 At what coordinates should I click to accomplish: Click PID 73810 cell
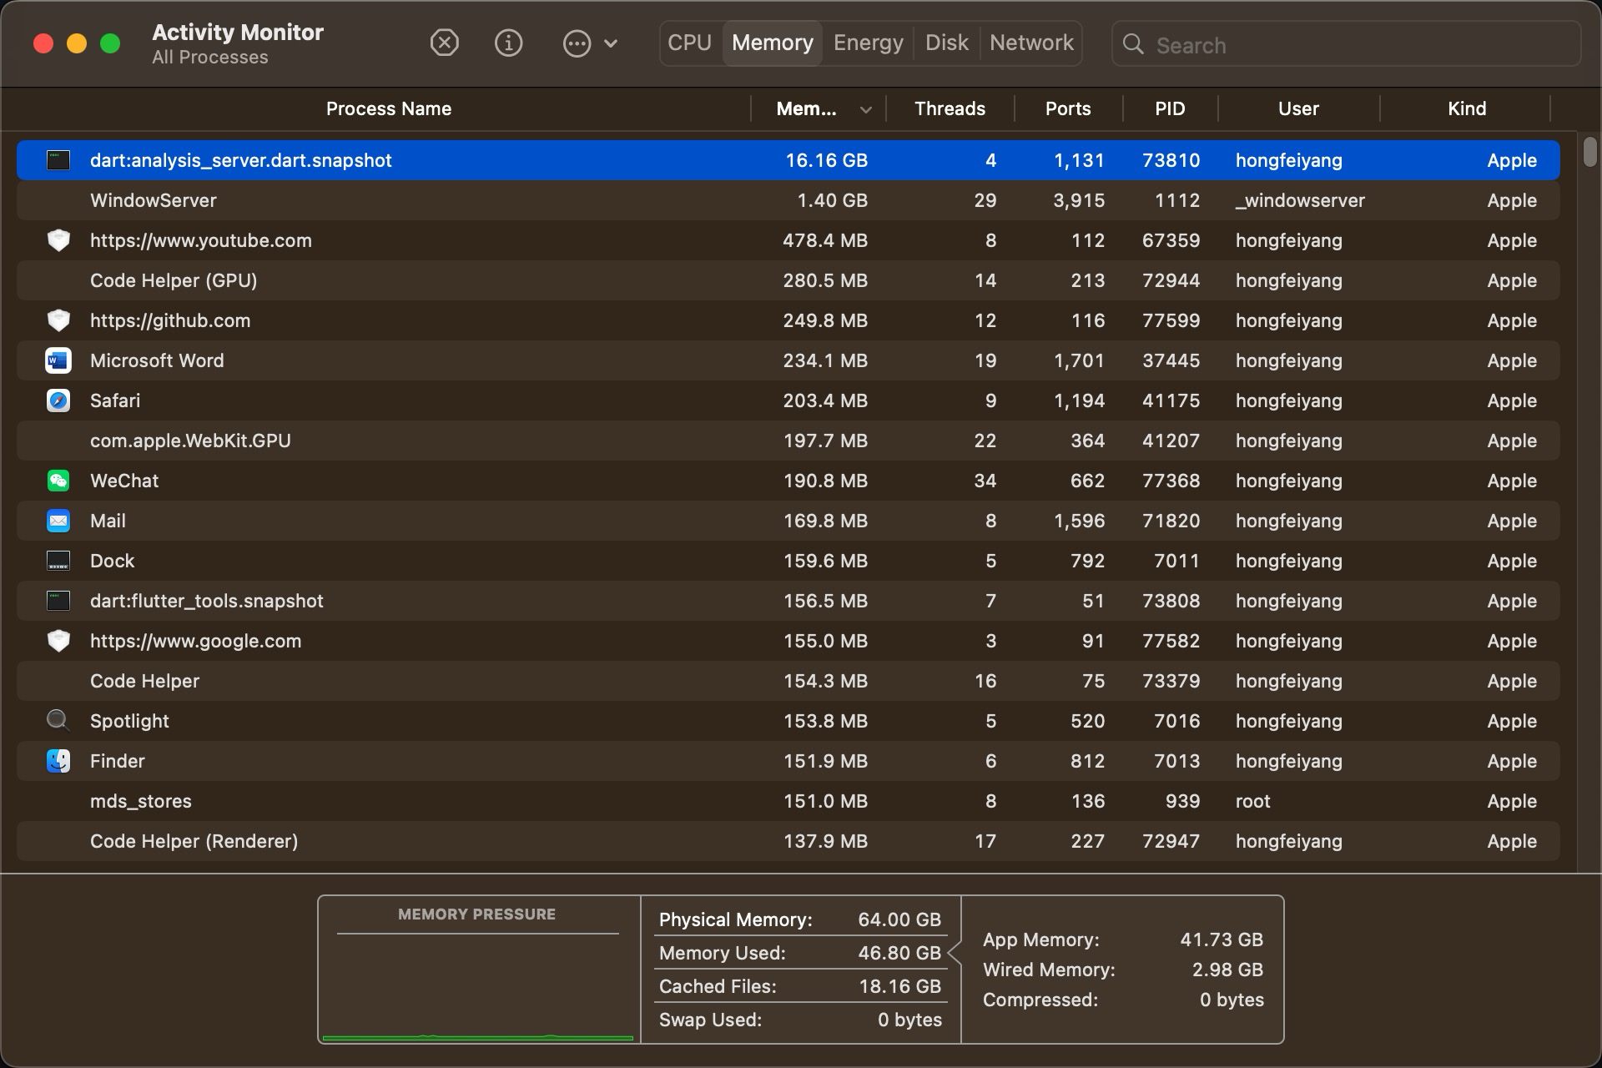coord(1171,160)
